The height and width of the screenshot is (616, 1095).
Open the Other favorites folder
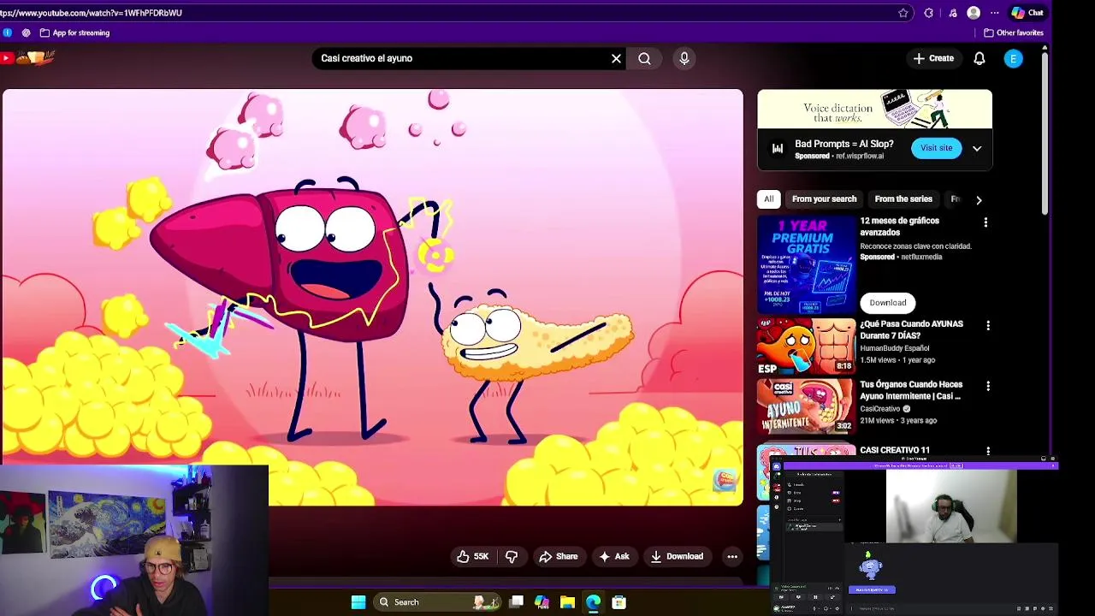tap(1014, 33)
